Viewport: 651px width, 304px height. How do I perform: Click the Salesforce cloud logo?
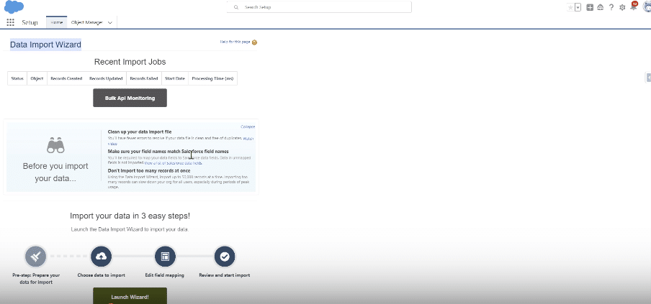click(x=14, y=7)
